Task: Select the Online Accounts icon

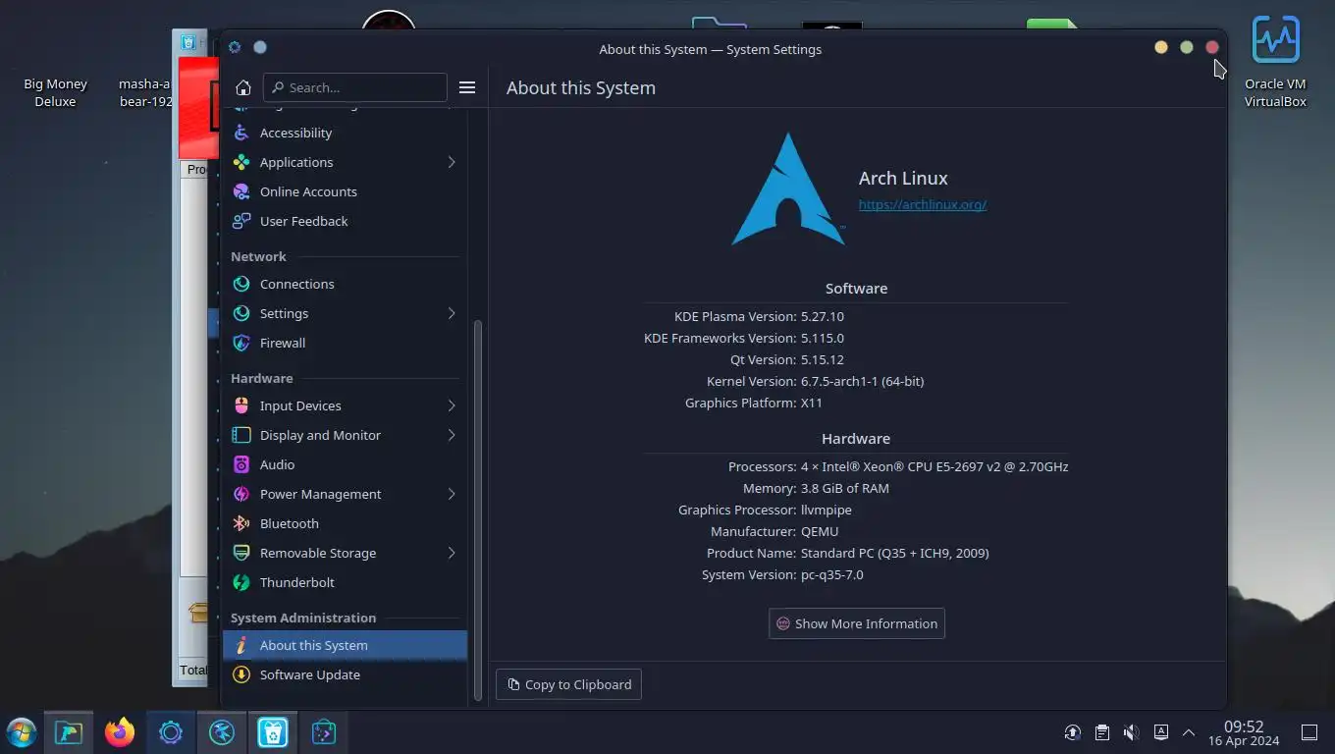Action: tap(241, 191)
